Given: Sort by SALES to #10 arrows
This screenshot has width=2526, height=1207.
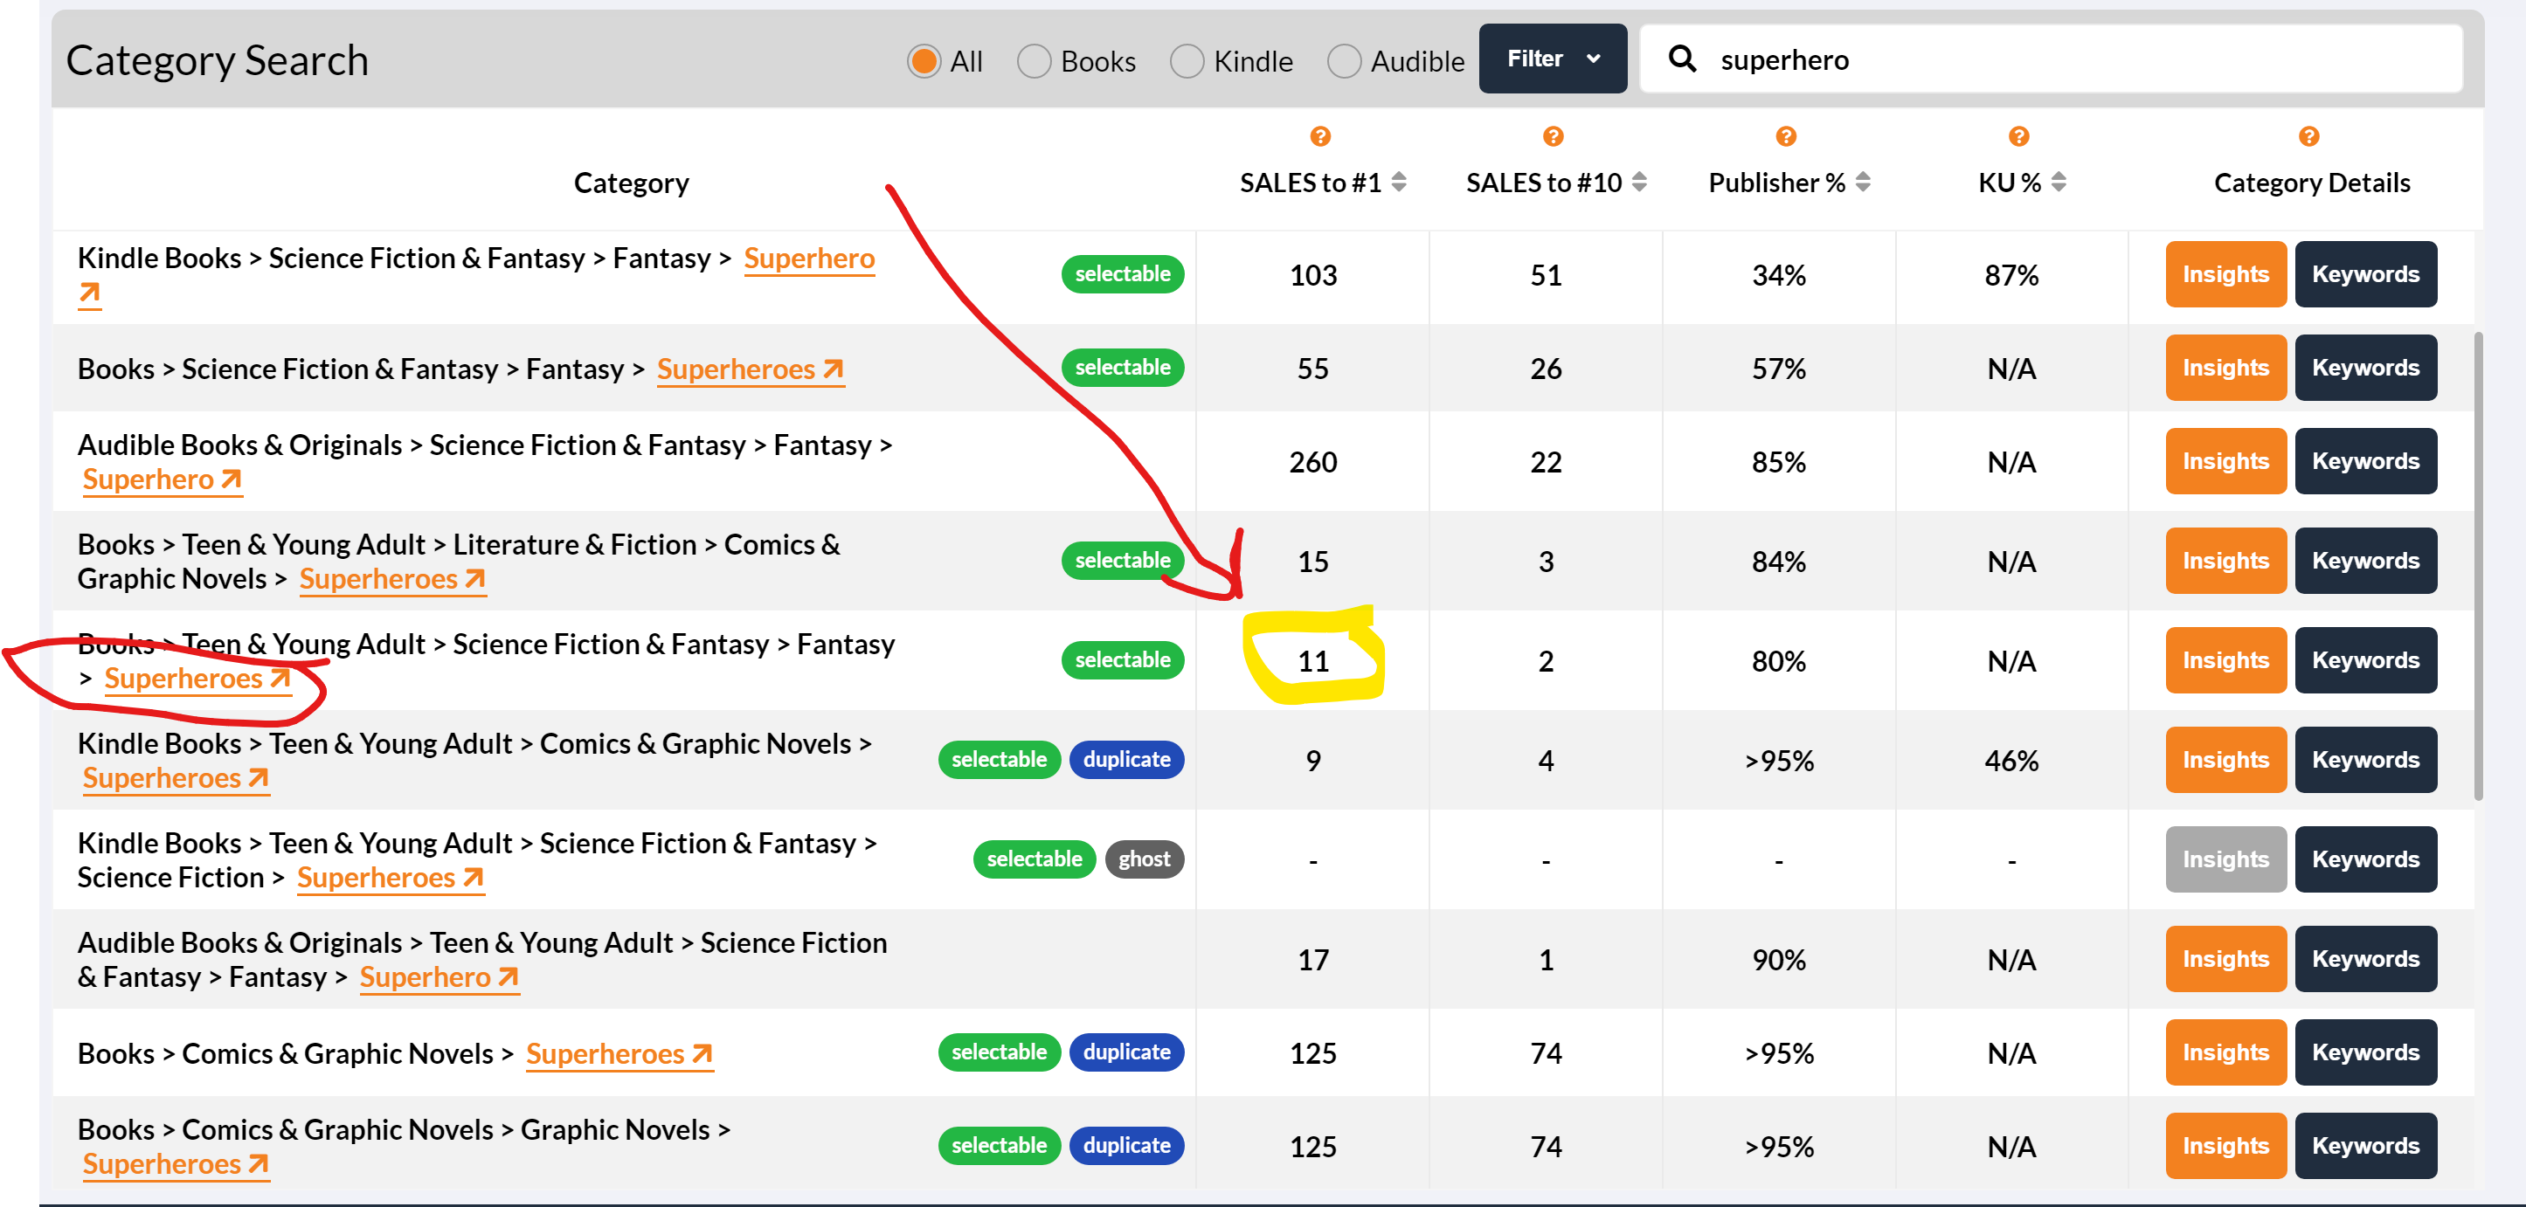Looking at the screenshot, I should tap(1639, 183).
